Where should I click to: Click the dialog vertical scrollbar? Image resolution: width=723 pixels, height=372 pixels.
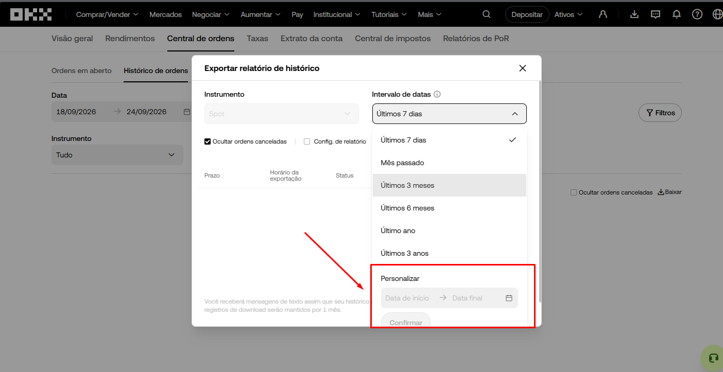(540, 191)
